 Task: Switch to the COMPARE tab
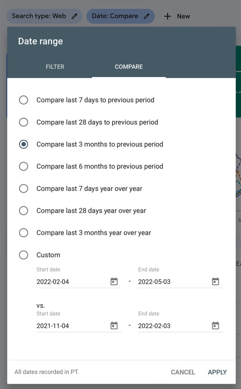pos(129,67)
